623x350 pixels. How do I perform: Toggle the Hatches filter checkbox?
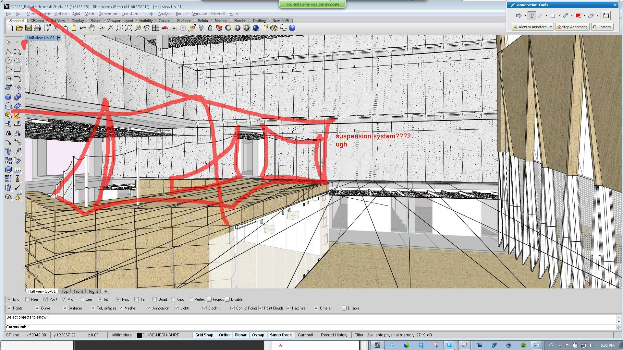point(288,308)
